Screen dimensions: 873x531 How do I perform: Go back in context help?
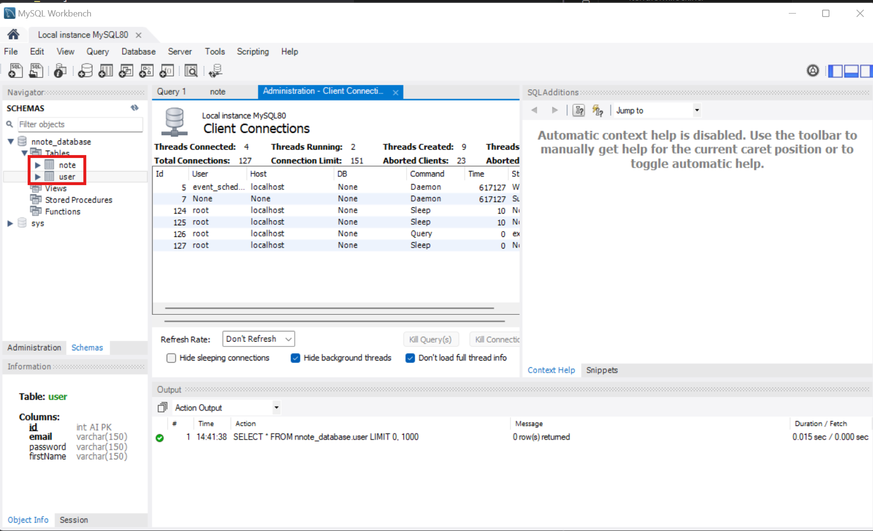tap(534, 110)
